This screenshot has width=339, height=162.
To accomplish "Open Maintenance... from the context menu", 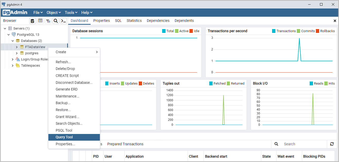I will pos(74,96).
